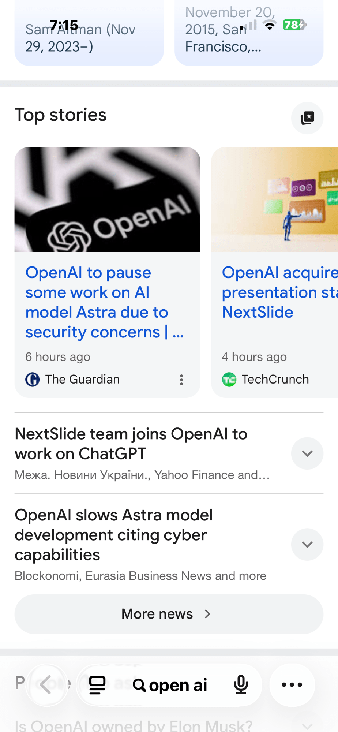Open OpenAI to pause Astra article link
The image size is (338, 732).
pyautogui.click(x=104, y=302)
